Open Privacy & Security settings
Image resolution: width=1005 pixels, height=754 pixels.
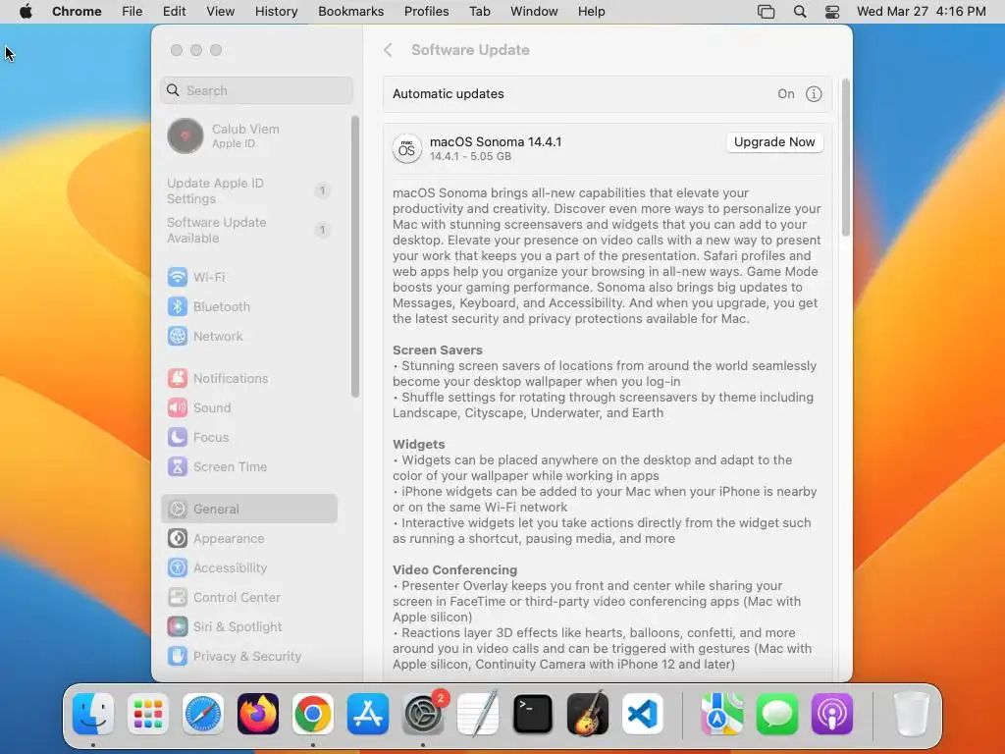tap(248, 657)
